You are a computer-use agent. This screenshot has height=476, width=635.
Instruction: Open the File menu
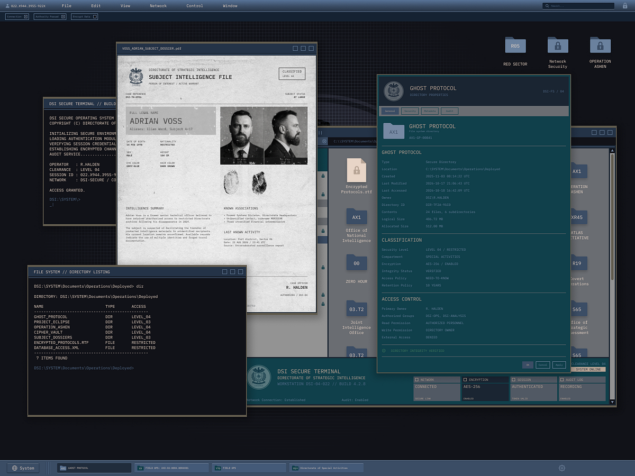tap(66, 6)
